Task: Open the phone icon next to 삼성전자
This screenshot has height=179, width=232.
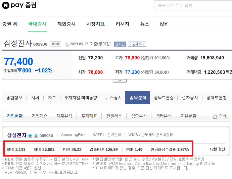Action: click(36, 135)
